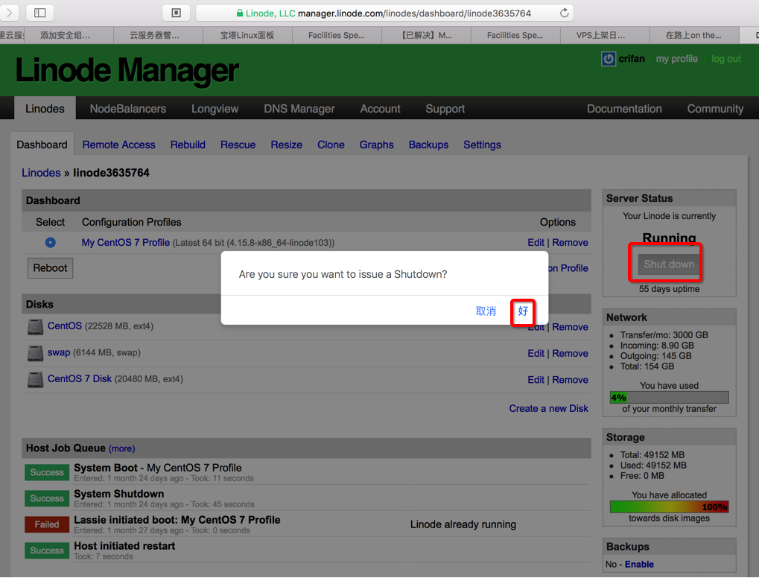This screenshot has height=578, width=759.
Task: Click the Linode Manager logo
Action: click(127, 71)
